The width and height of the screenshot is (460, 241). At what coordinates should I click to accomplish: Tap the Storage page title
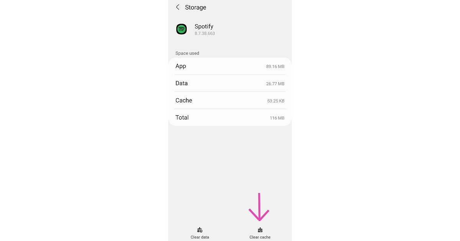click(195, 7)
